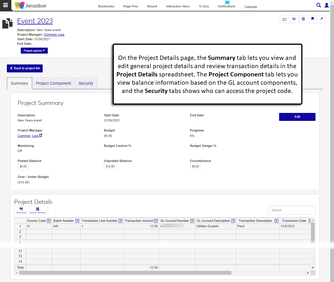This screenshot has width=334, height=282.
Task: Expand the Project options dropdown
Action: tap(34, 51)
